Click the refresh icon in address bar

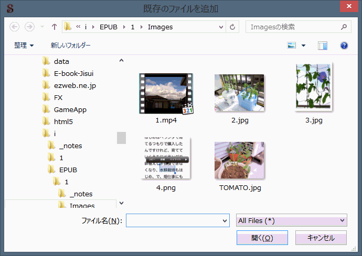233,27
